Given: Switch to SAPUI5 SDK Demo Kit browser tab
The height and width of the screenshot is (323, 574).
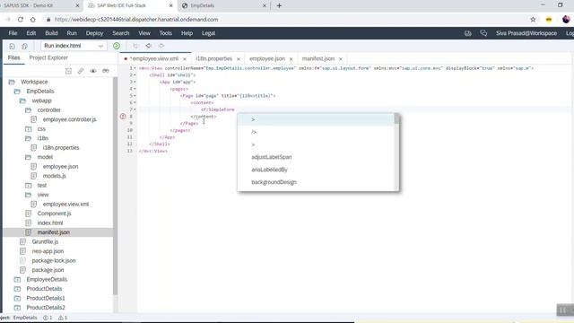Looking at the screenshot, I should (x=28, y=5).
